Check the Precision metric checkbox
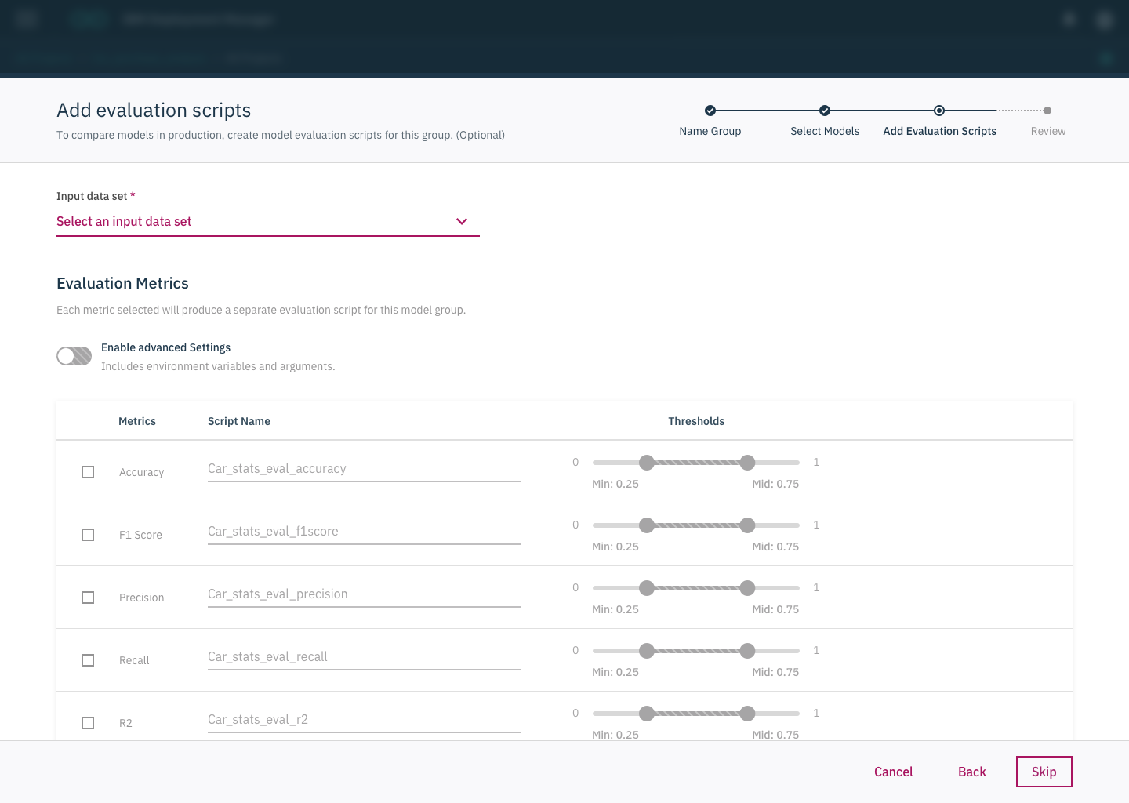 click(88, 598)
